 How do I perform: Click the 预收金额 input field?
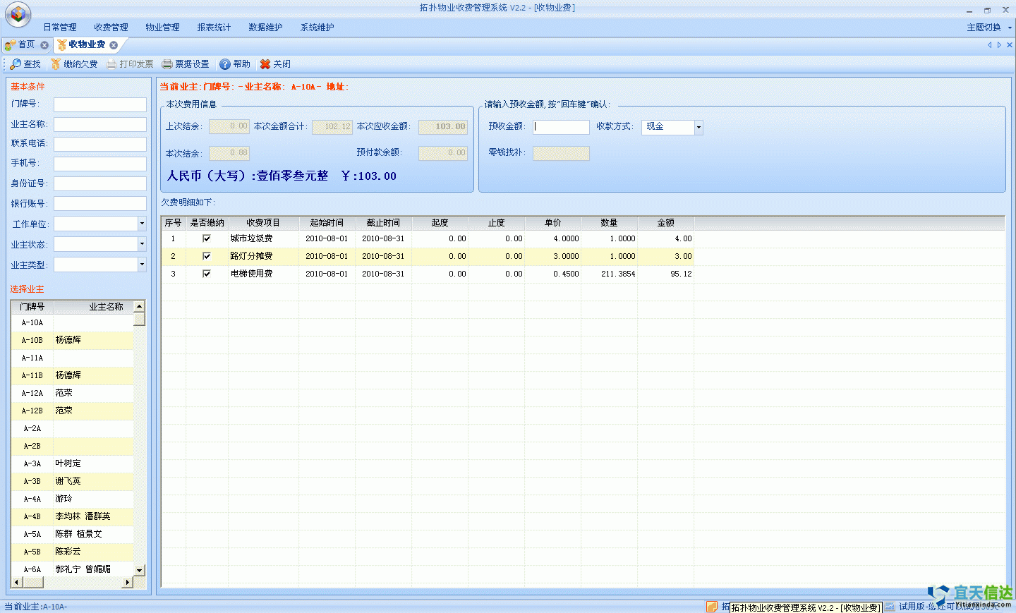tap(561, 127)
